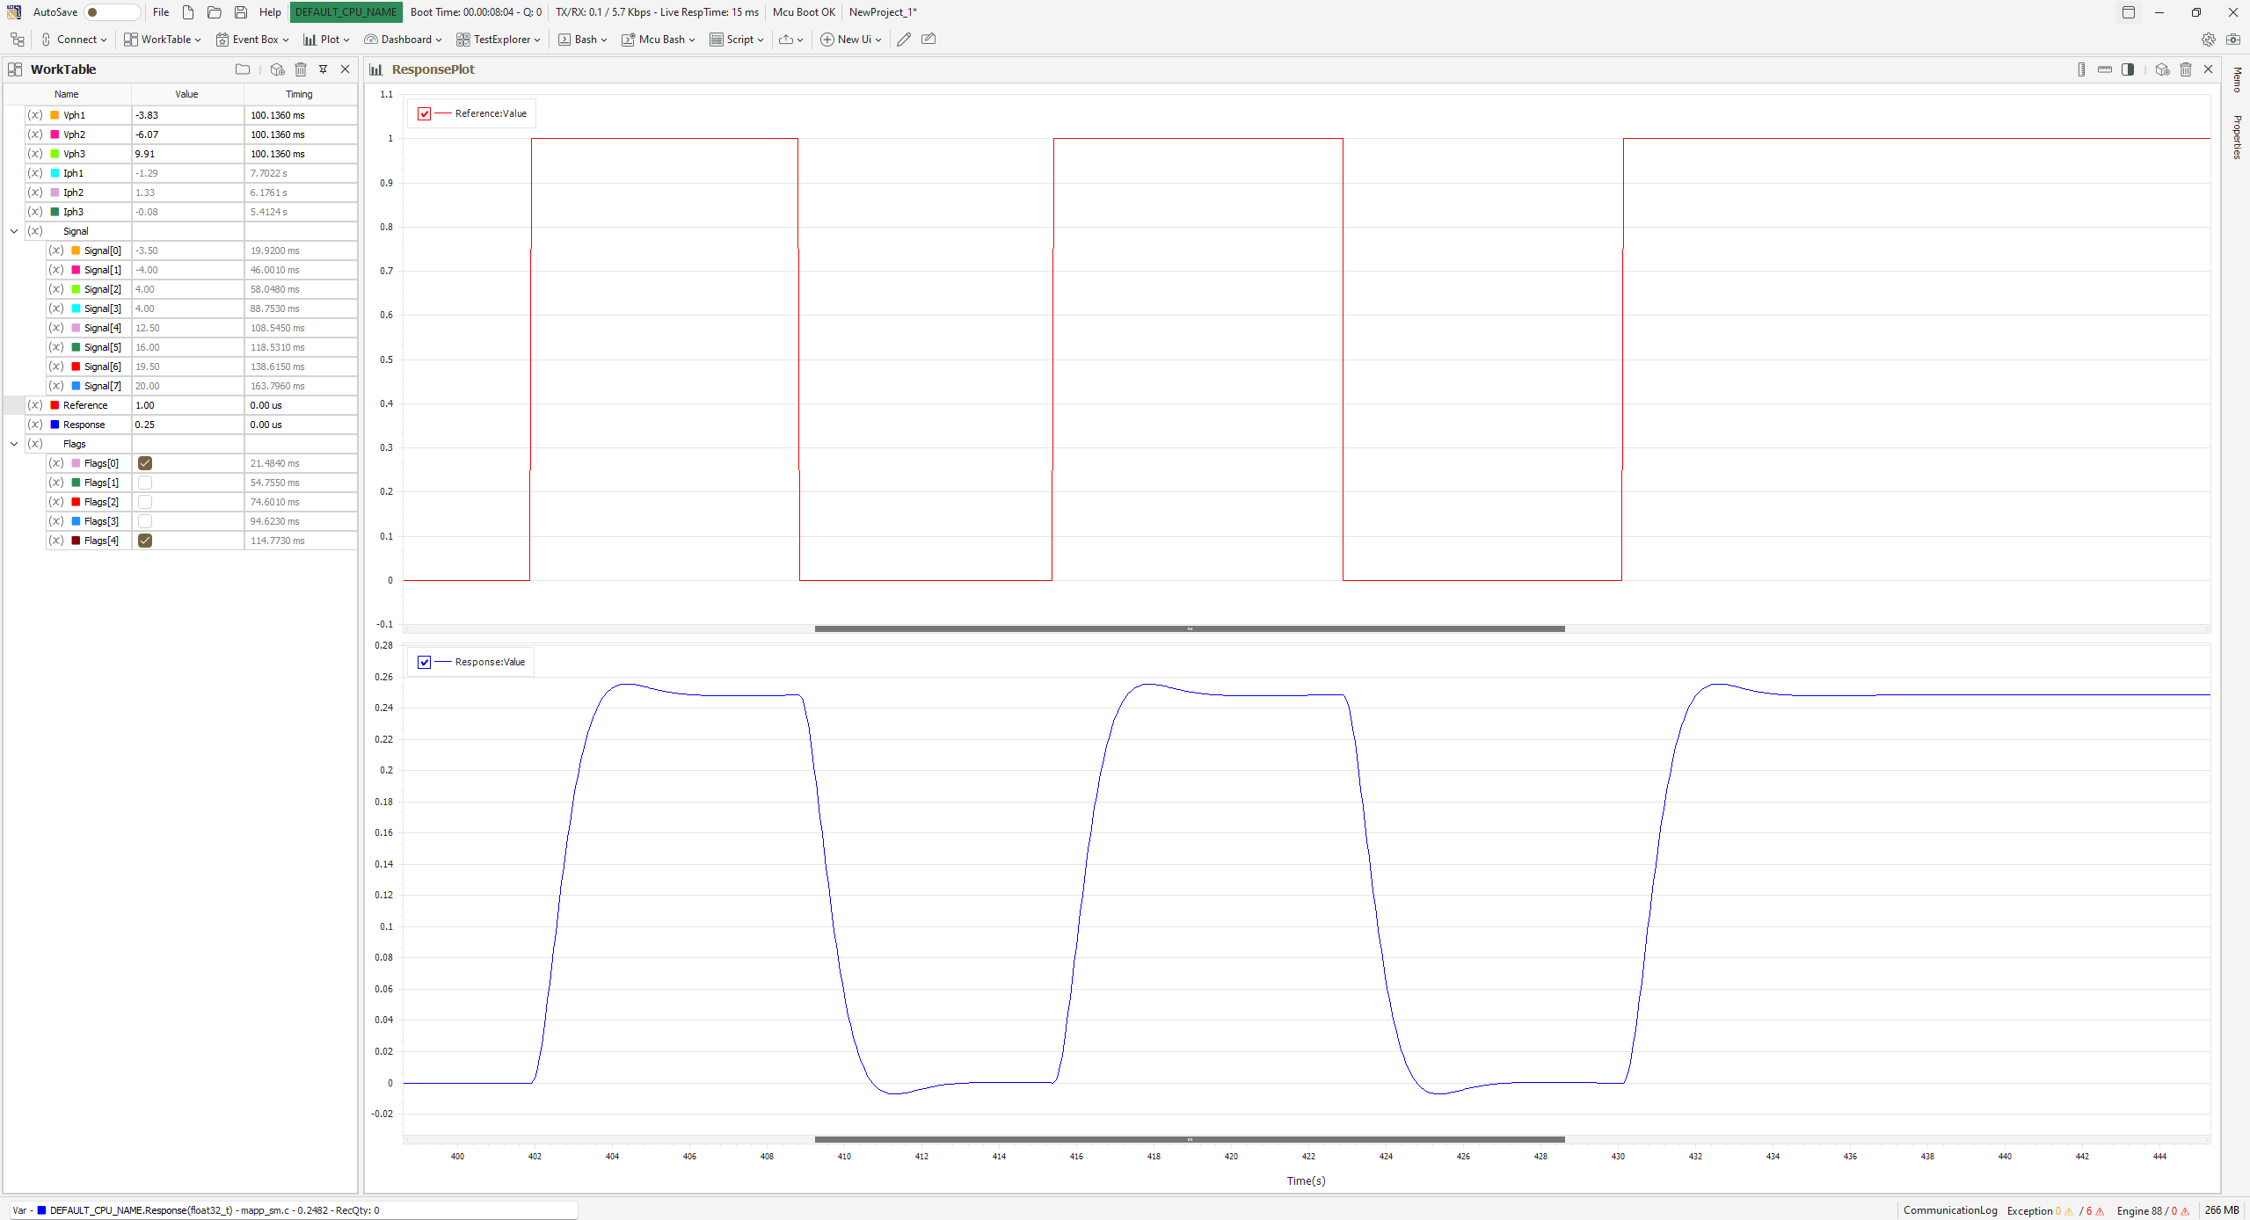This screenshot has height=1220, width=2250.
Task: Pin the WorkTable panel
Action: (x=323, y=69)
